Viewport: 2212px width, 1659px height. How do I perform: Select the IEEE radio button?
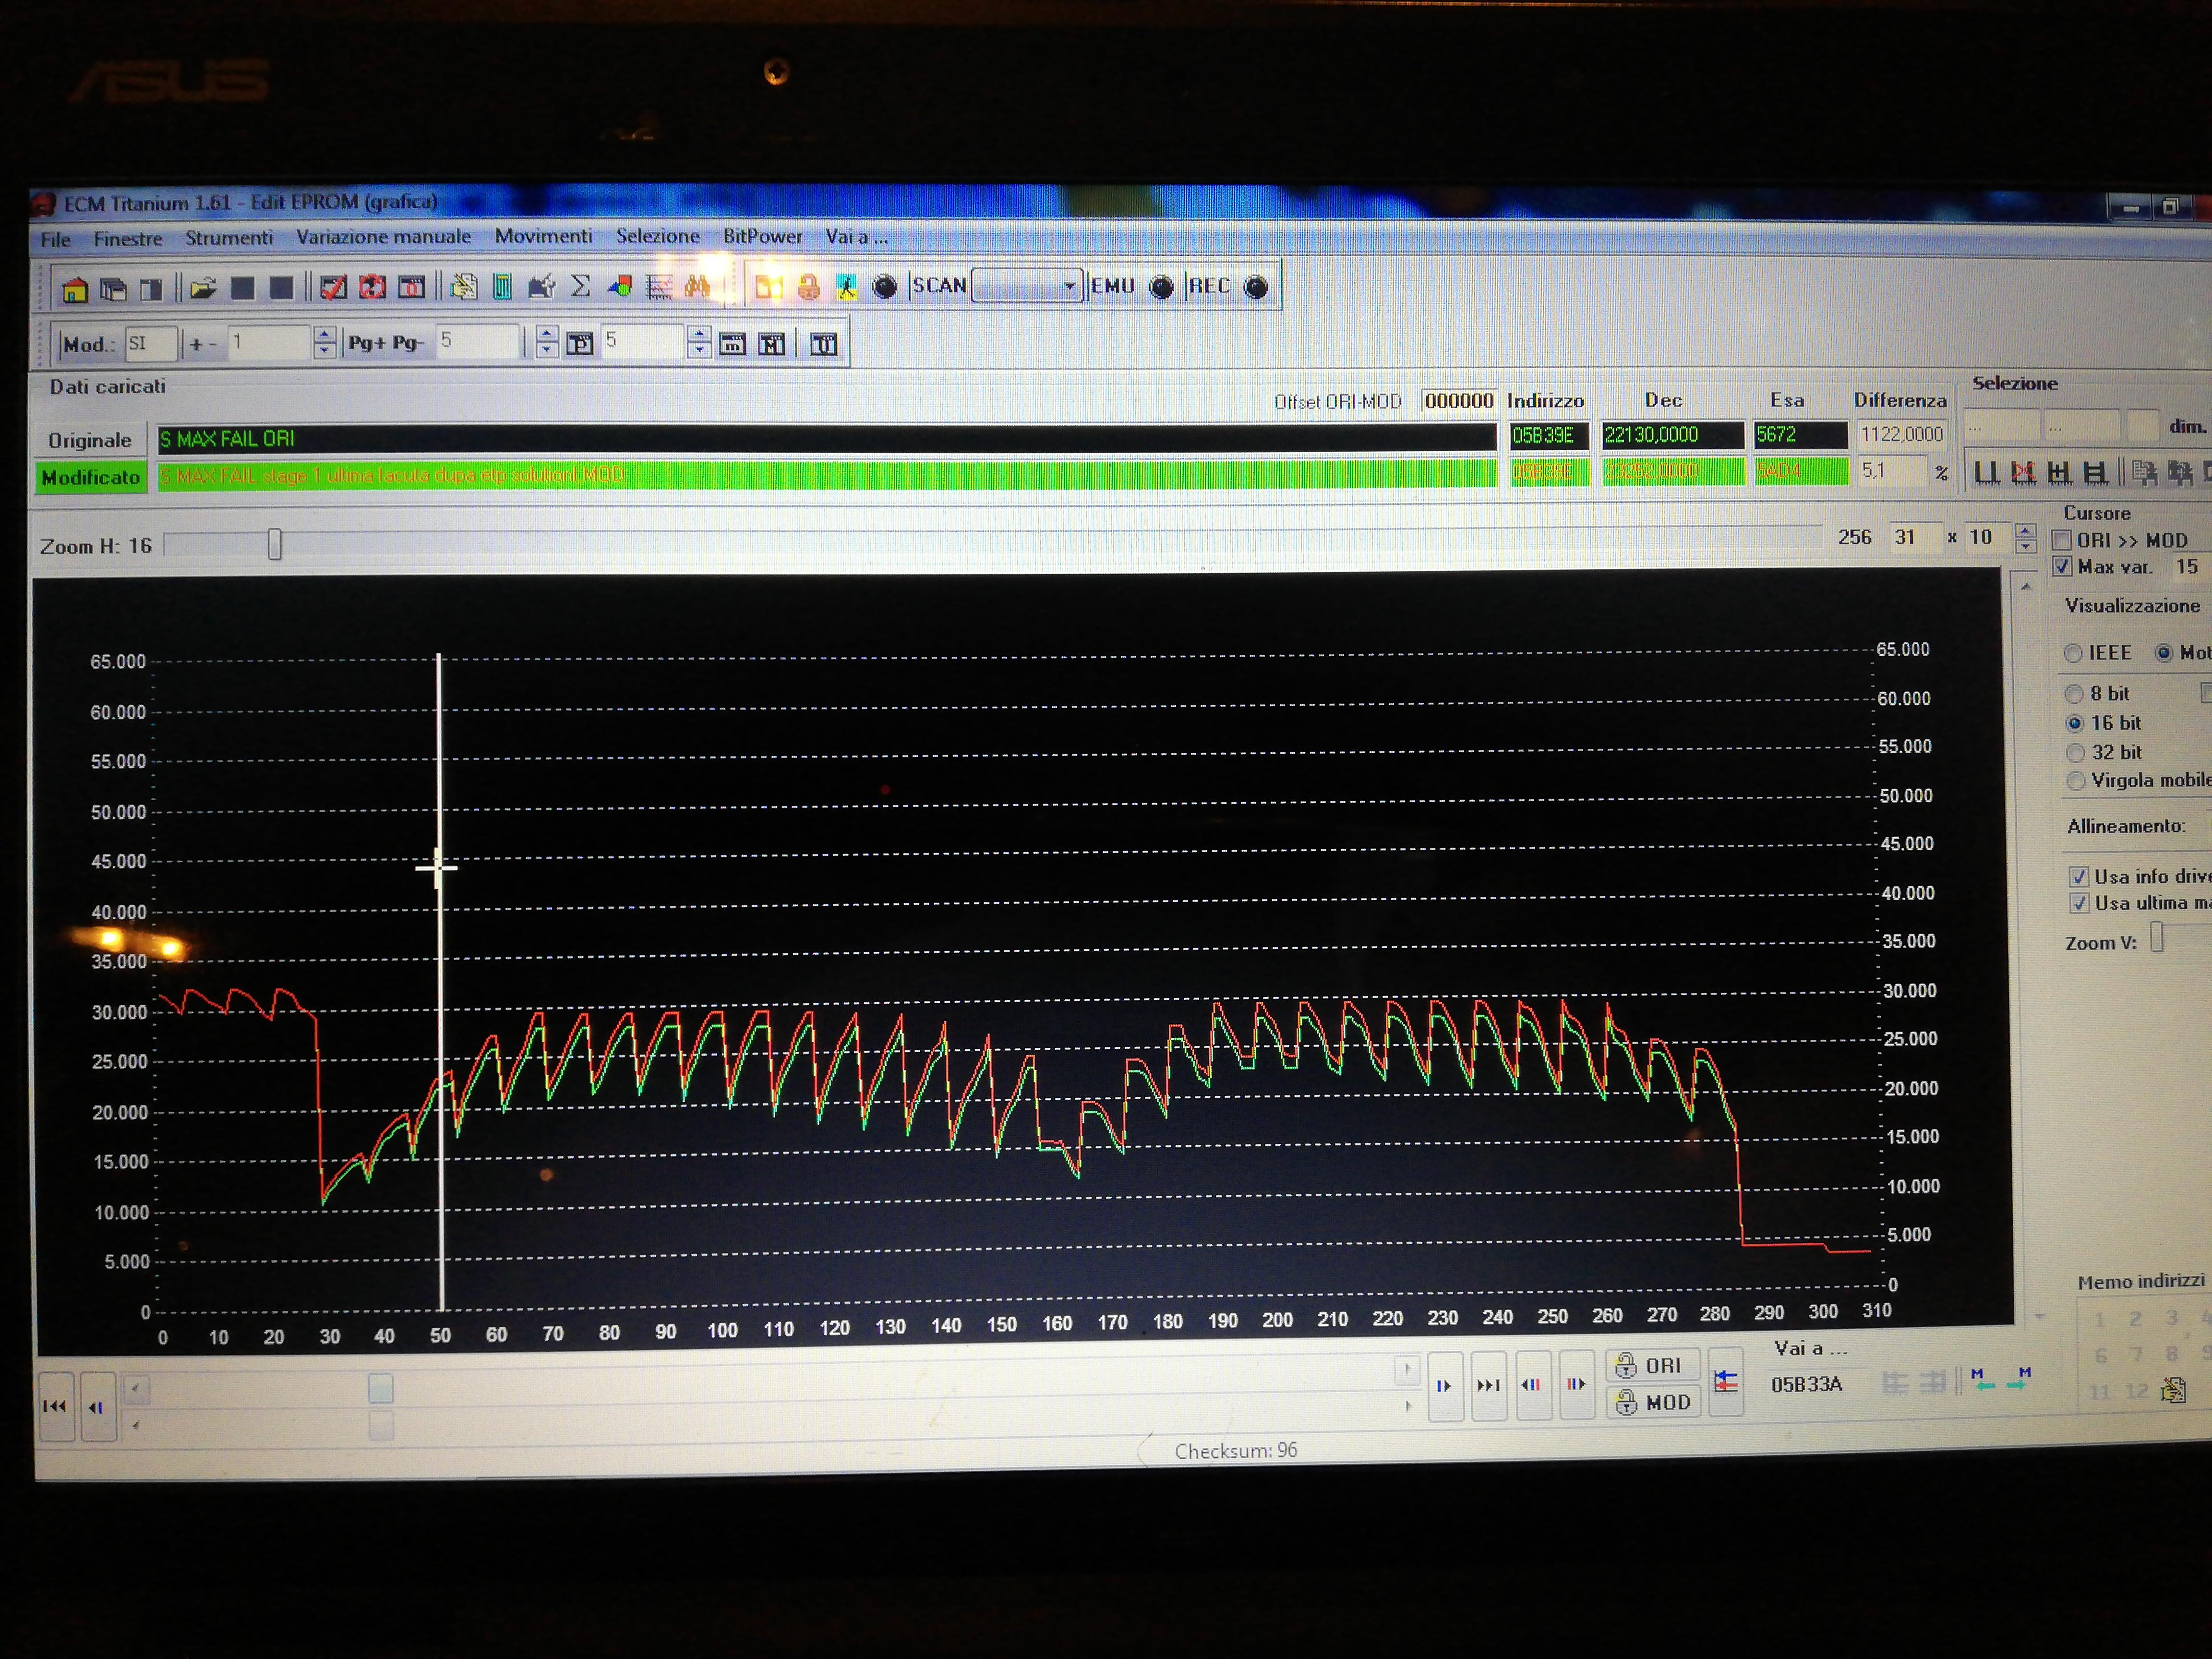[2073, 653]
